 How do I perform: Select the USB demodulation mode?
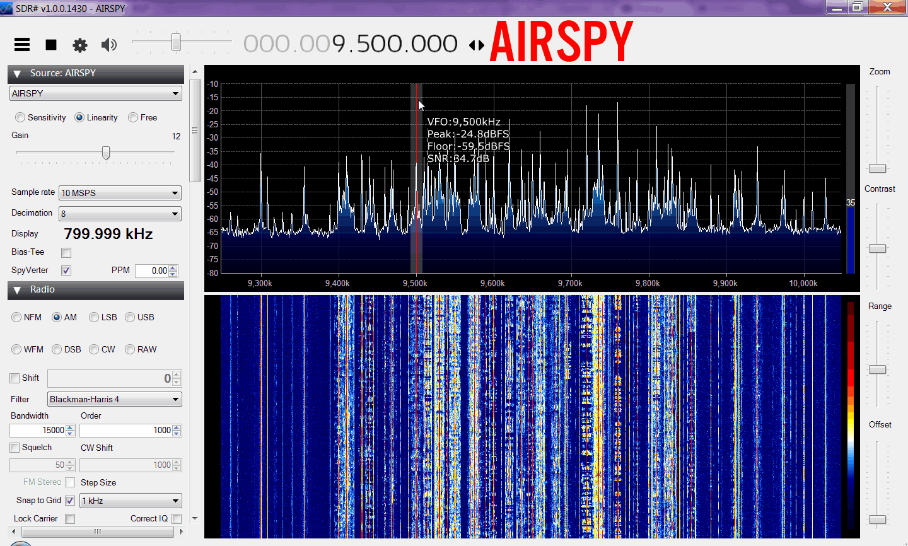pyautogui.click(x=131, y=317)
